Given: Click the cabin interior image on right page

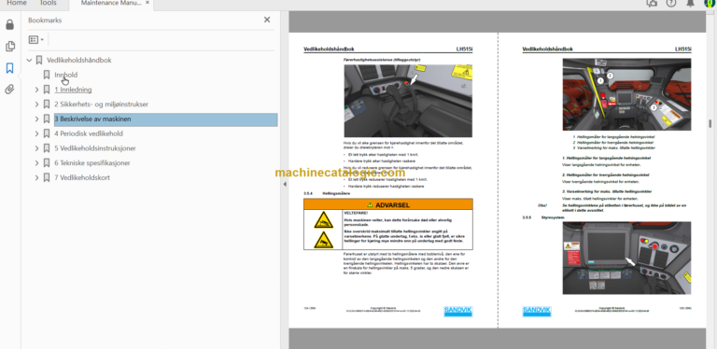Looking at the screenshot, I should click(626, 94).
